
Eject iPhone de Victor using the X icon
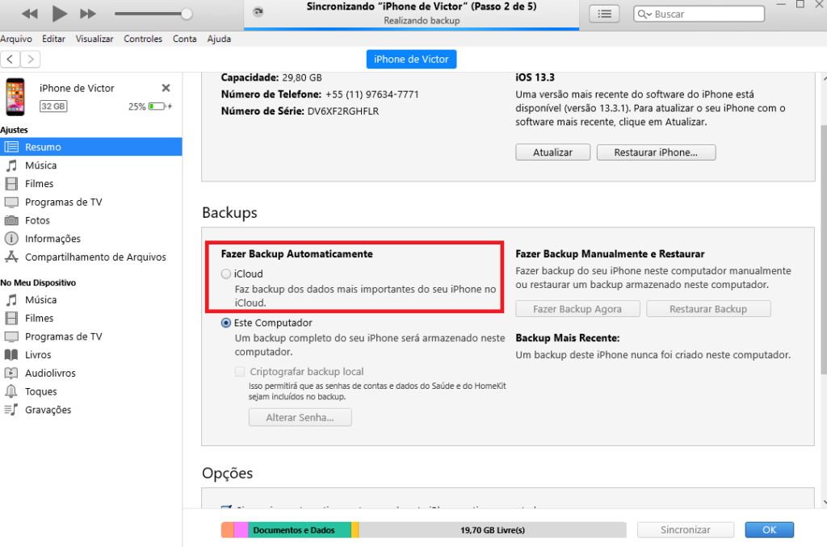click(x=166, y=88)
